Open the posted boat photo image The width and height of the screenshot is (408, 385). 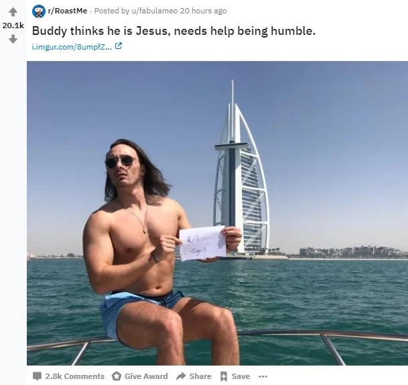click(x=217, y=213)
